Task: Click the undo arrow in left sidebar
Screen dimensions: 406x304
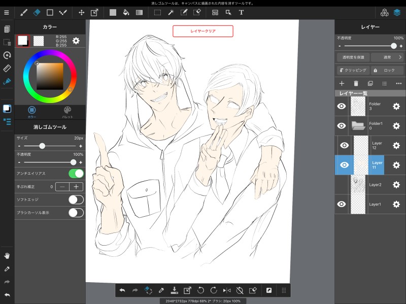Action: [x=7, y=295]
